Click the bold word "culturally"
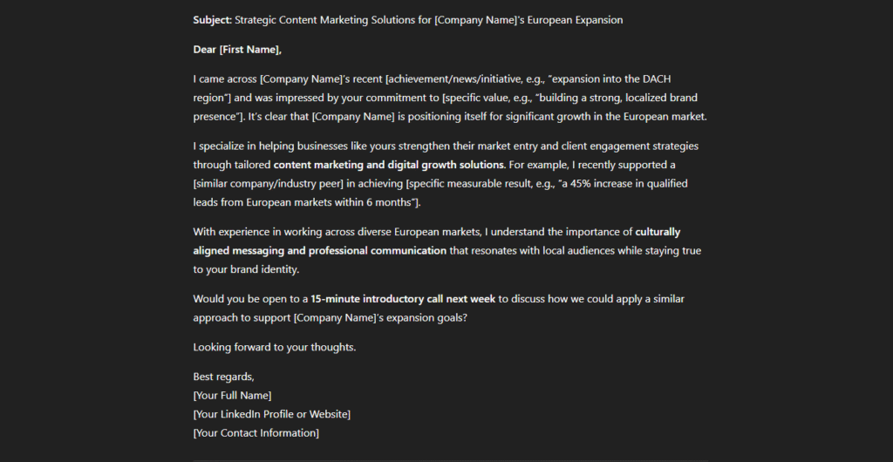Screen dimensions: 893x462 pos(658,232)
